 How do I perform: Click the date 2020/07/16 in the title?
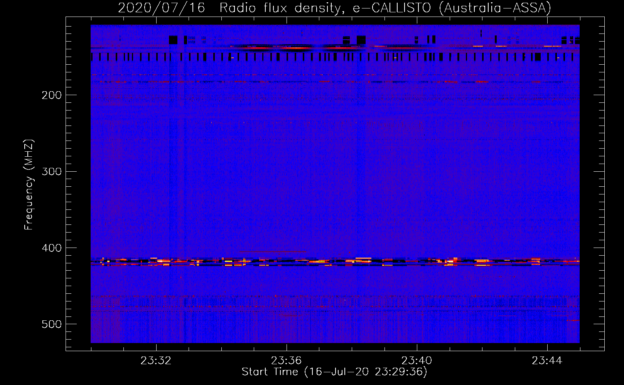(161, 8)
